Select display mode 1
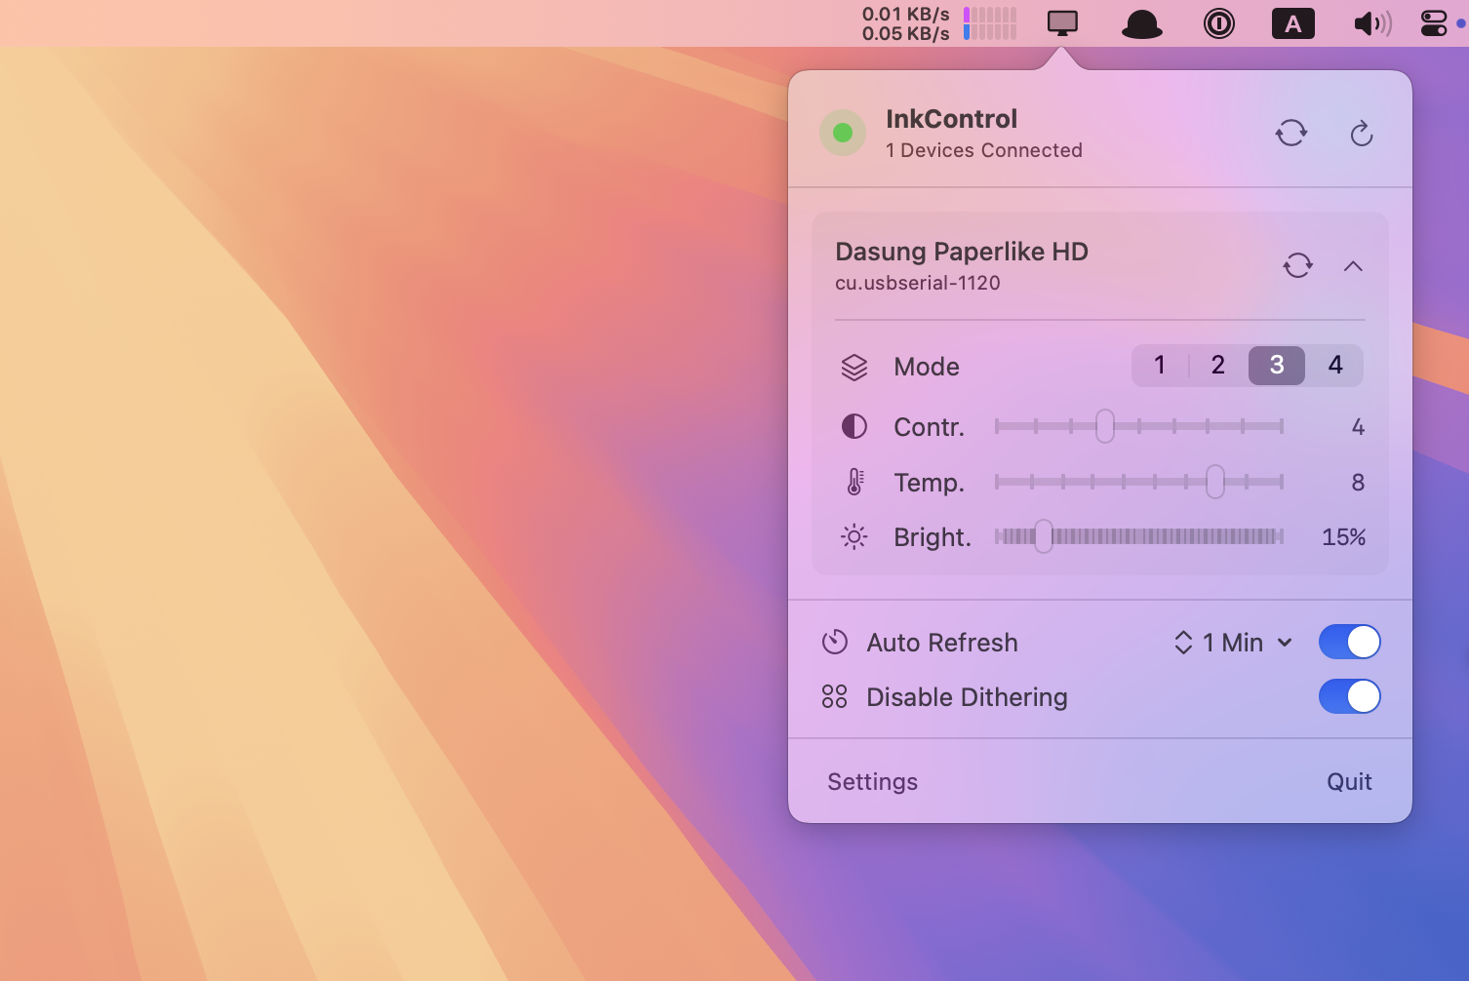 coord(1160,365)
